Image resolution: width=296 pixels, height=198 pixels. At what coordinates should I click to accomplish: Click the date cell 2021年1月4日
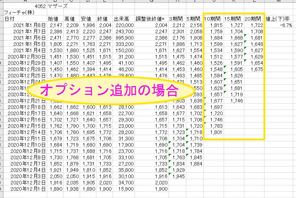(x=25, y=50)
